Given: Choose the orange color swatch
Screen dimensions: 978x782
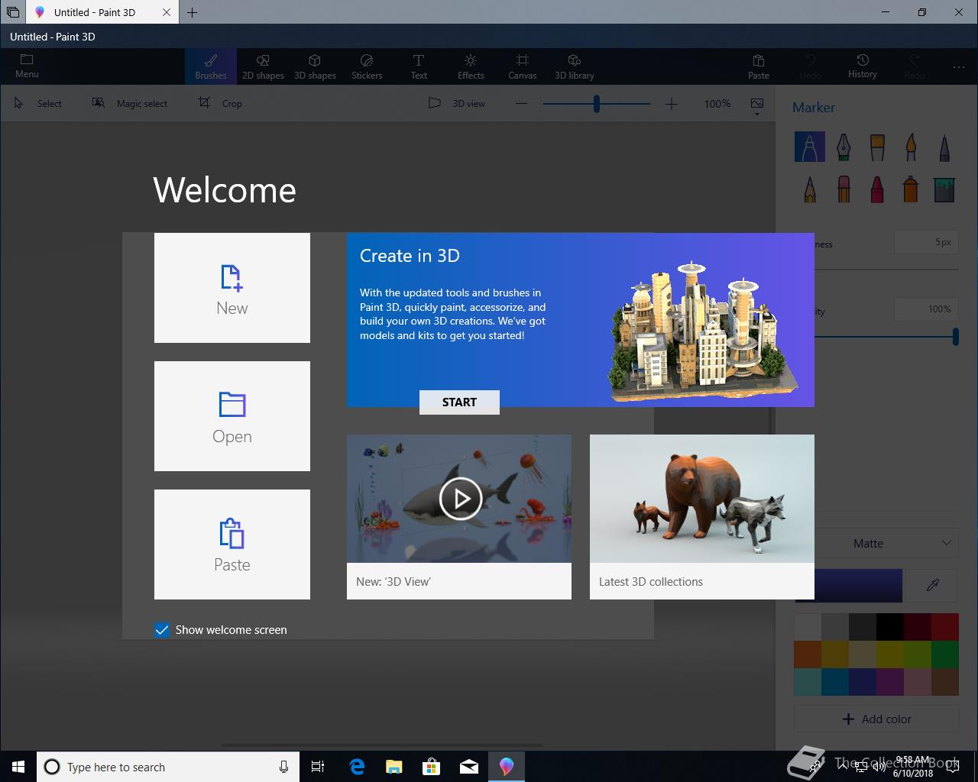Looking at the screenshot, I should pyautogui.click(x=808, y=654).
